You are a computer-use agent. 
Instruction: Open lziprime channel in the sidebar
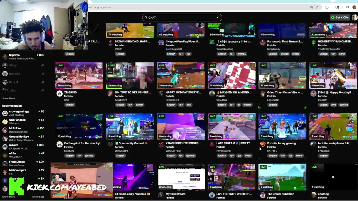click(24, 57)
